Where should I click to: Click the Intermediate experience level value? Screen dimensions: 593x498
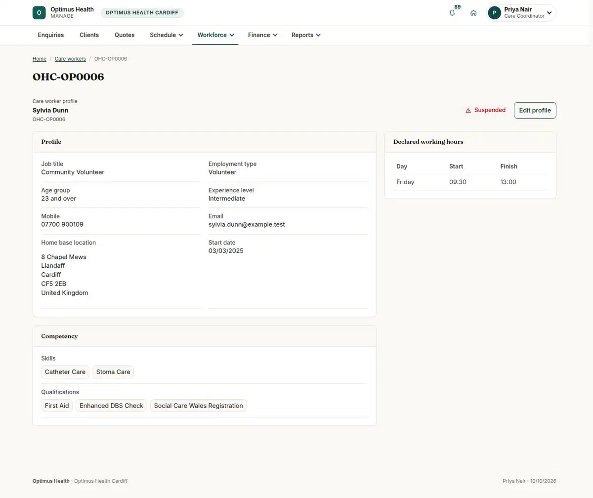227,198
